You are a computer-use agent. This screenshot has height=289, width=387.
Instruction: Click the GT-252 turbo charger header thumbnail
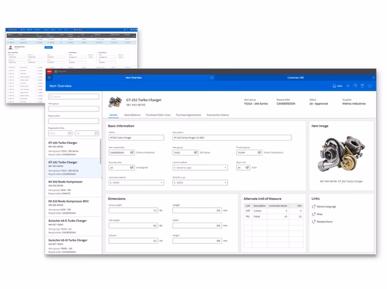point(115,102)
